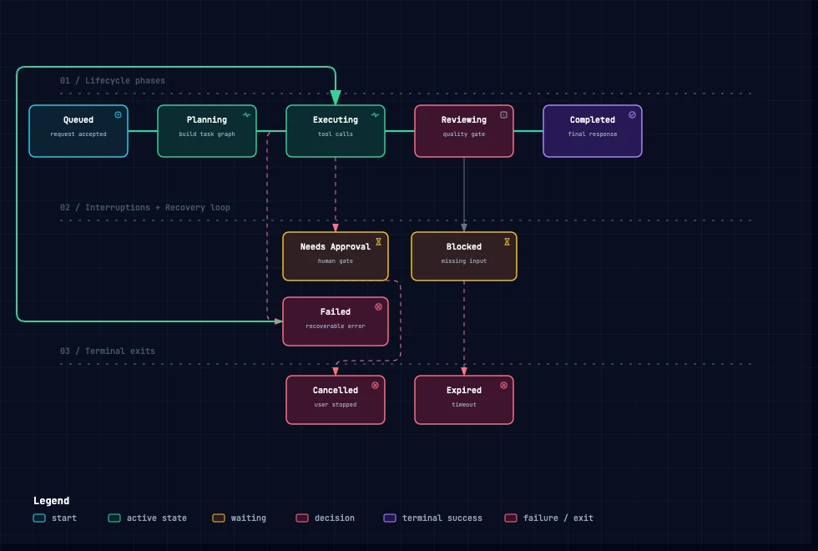Click the 'terminal success' legend swatch
Viewport: 818px width, 551px height.
(390, 518)
